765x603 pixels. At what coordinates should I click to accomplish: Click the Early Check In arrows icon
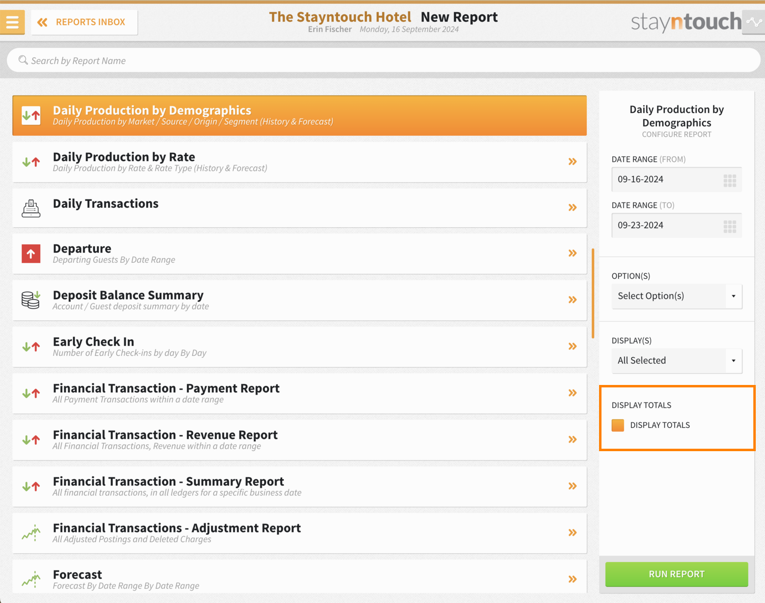(x=31, y=347)
